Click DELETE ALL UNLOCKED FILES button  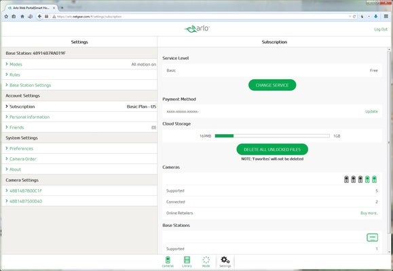(x=272, y=149)
